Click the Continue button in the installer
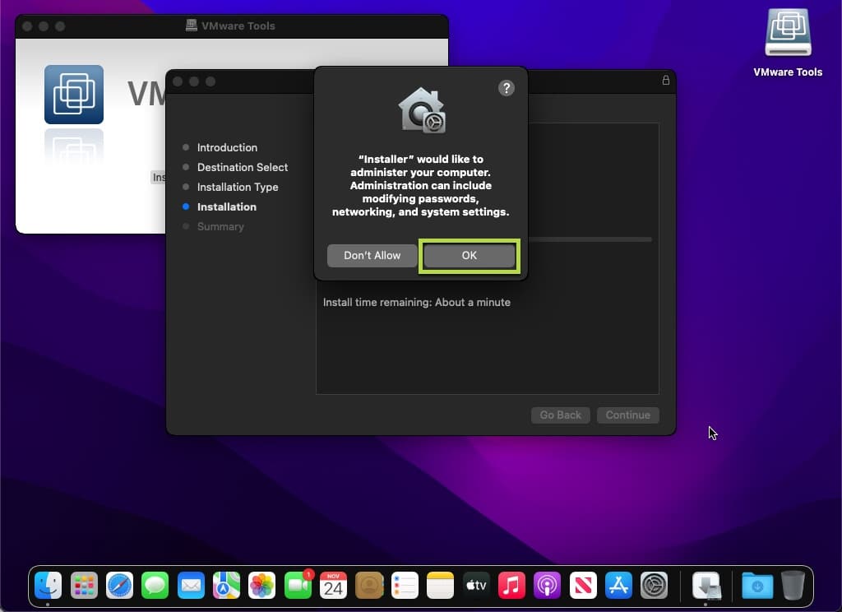The height and width of the screenshot is (612, 842). pyautogui.click(x=627, y=415)
